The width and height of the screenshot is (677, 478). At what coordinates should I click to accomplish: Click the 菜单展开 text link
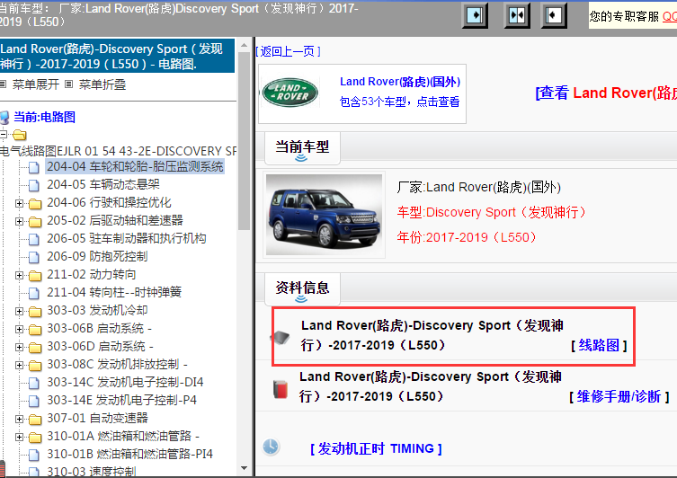tap(36, 84)
